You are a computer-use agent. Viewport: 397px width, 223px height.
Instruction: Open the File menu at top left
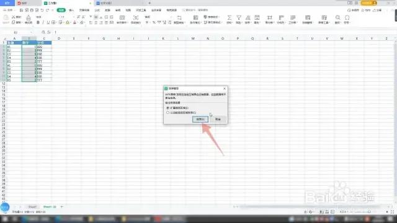click(9, 10)
